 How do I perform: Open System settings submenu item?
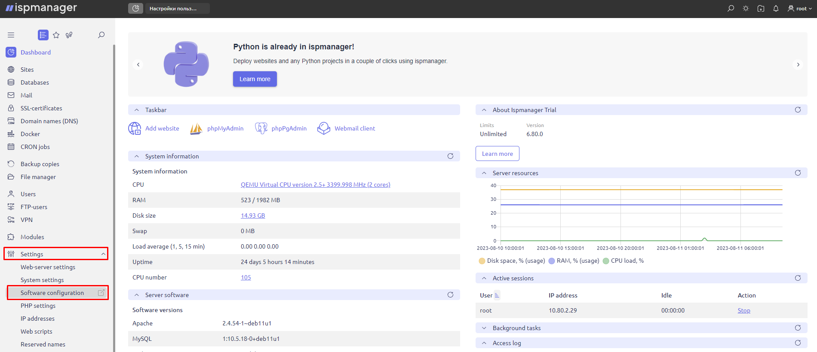pos(42,280)
